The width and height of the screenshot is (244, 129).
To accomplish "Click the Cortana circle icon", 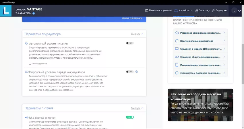I will point(177,73).
